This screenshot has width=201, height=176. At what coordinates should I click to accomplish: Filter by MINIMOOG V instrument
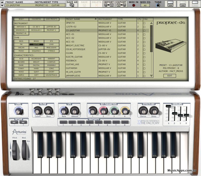click(x=21, y=30)
